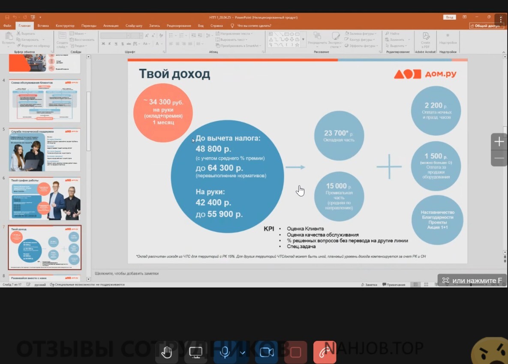The image size is (508, 364).
Task: Toggle bold formatting (Ж)
Action: coord(103,44)
